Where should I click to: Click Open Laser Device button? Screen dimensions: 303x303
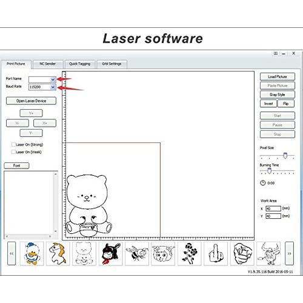point(31,101)
